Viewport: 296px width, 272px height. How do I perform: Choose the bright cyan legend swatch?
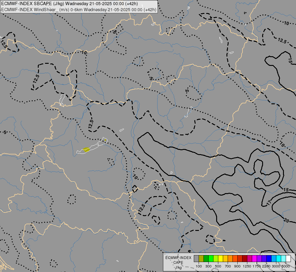click(278, 258)
